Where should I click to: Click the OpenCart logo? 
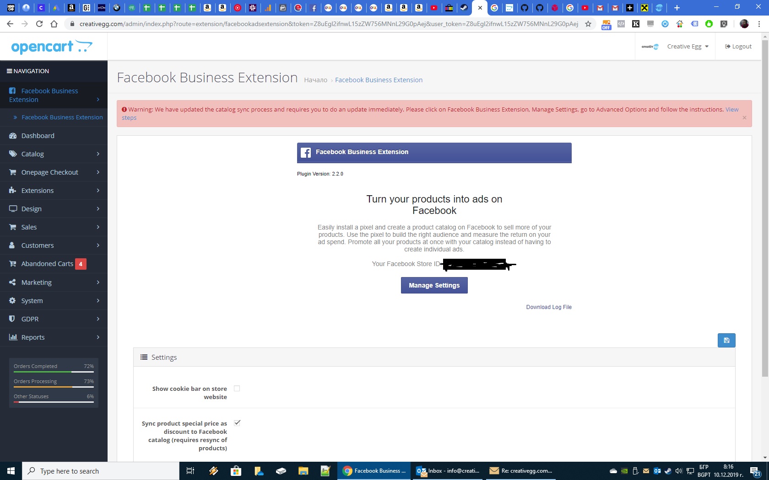point(52,47)
